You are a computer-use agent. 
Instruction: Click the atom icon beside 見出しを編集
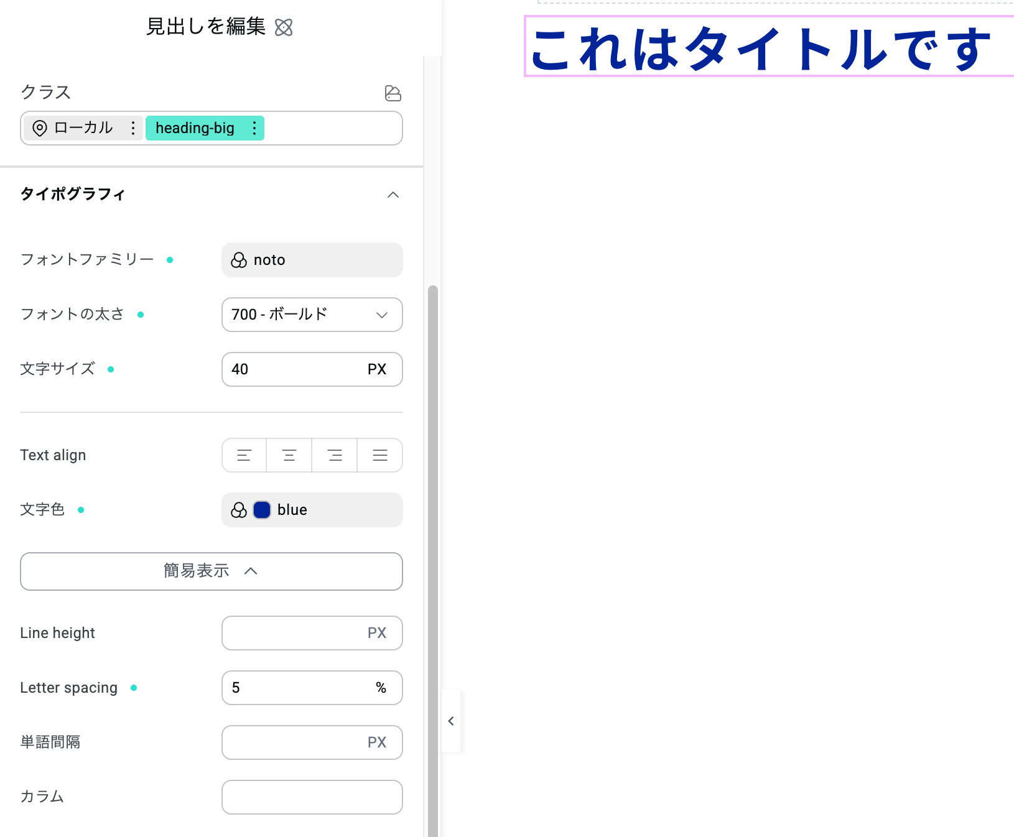[284, 27]
